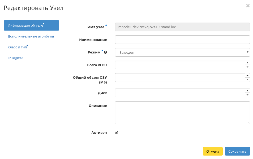The height and width of the screenshot is (159, 253).
Task: Increase the Диск value
Action: [247, 91]
